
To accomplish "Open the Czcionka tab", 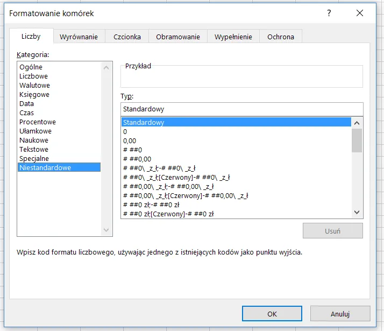I will point(127,37).
